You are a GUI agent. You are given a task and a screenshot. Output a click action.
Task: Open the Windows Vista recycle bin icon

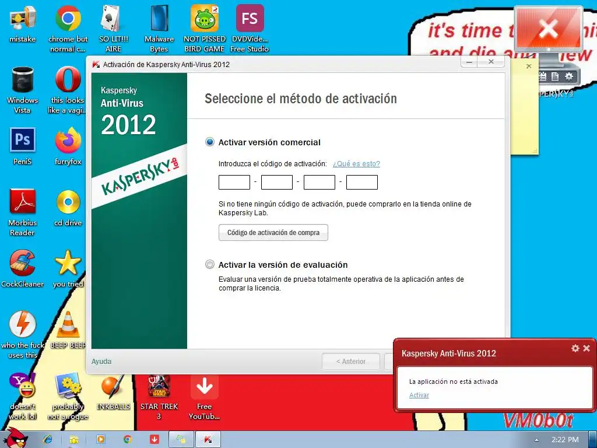(23, 90)
